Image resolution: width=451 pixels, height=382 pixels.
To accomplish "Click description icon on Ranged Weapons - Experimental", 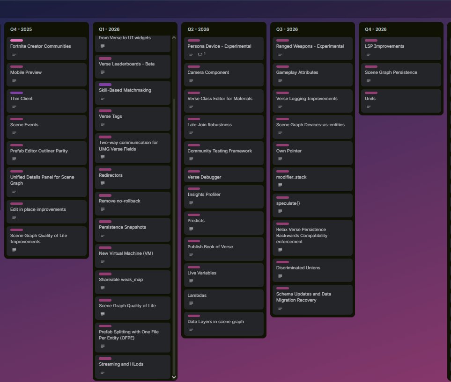I will pyautogui.click(x=280, y=55).
